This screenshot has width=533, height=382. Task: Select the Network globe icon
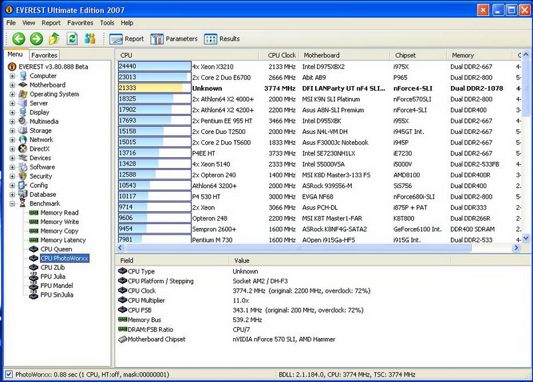23,139
